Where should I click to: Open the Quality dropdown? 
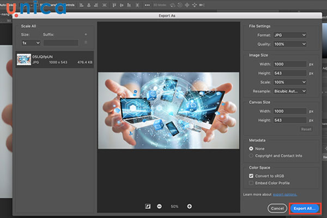tap(289, 45)
